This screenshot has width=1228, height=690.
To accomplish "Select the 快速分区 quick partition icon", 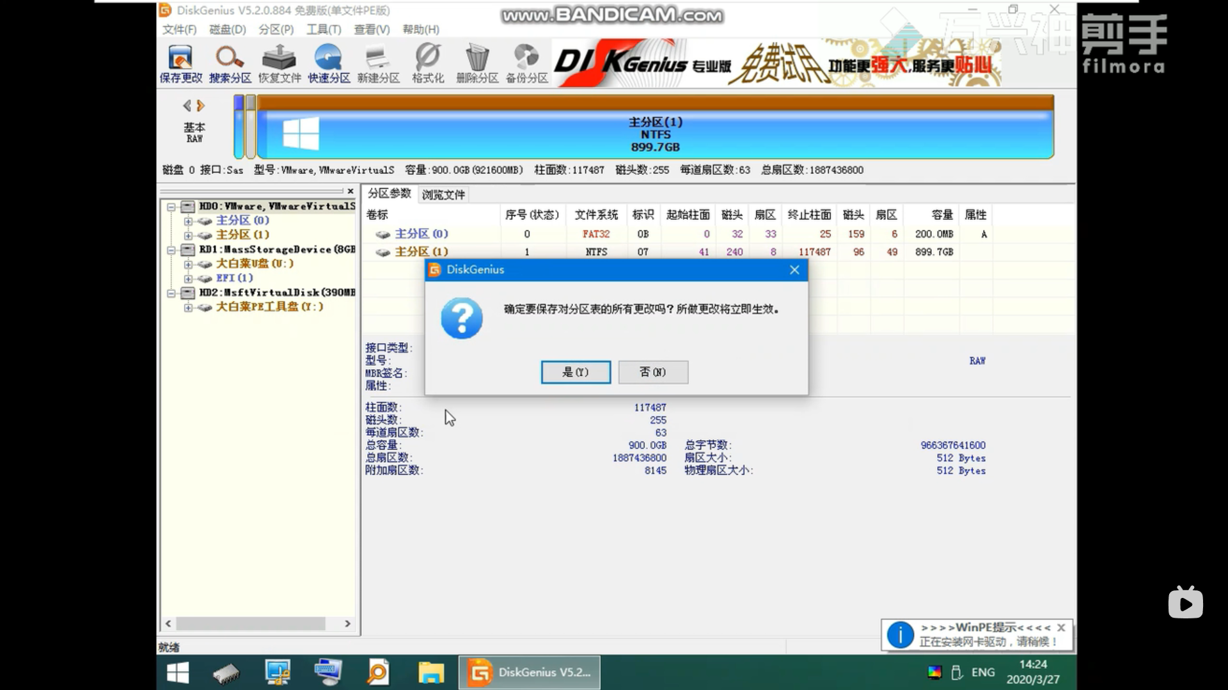I will coord(329,64).
